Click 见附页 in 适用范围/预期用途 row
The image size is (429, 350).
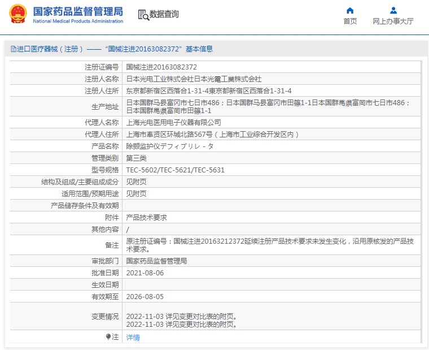(136, 194)
